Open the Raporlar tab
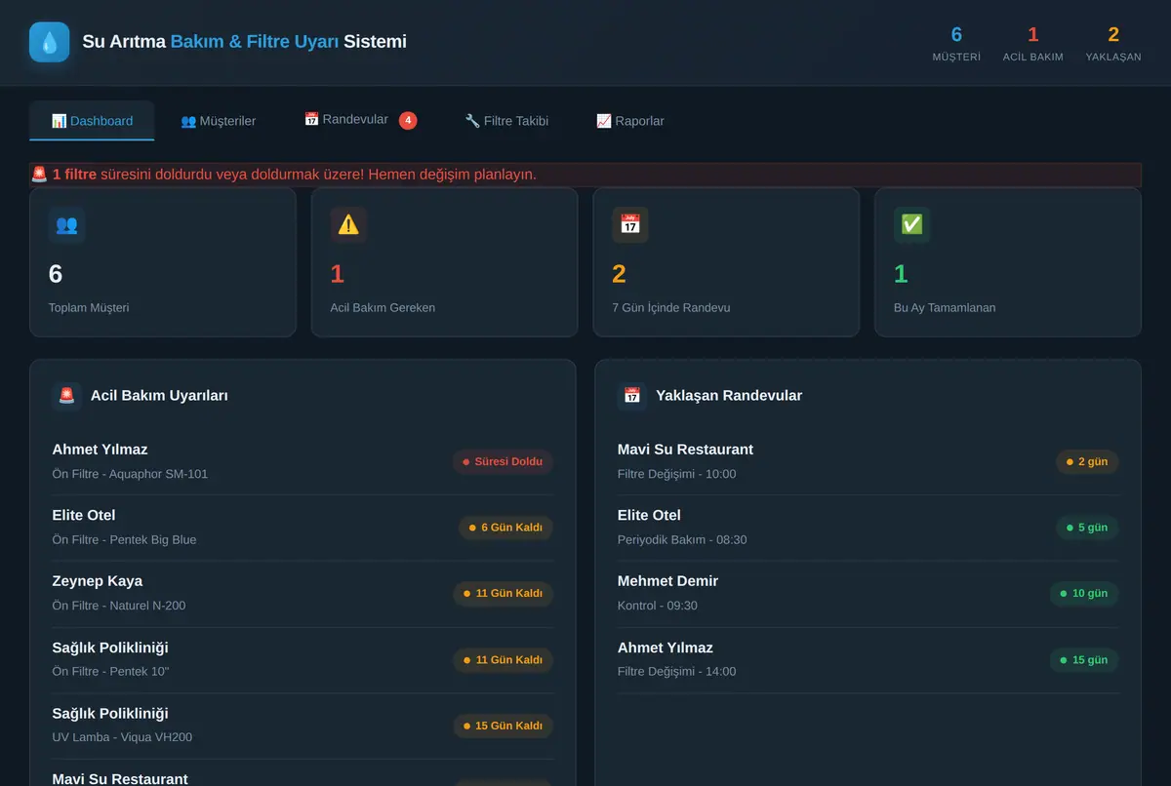This screenshot has width=1171, height=786. click(x=630, y=121)
